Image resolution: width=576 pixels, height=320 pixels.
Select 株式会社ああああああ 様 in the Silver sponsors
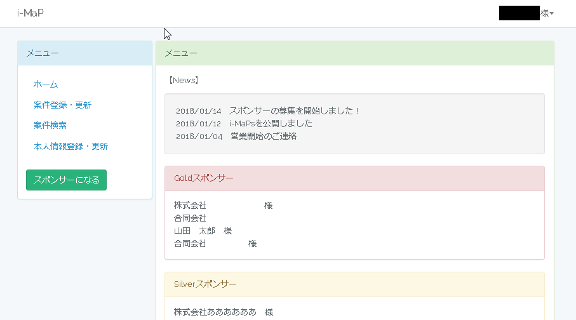223,312
